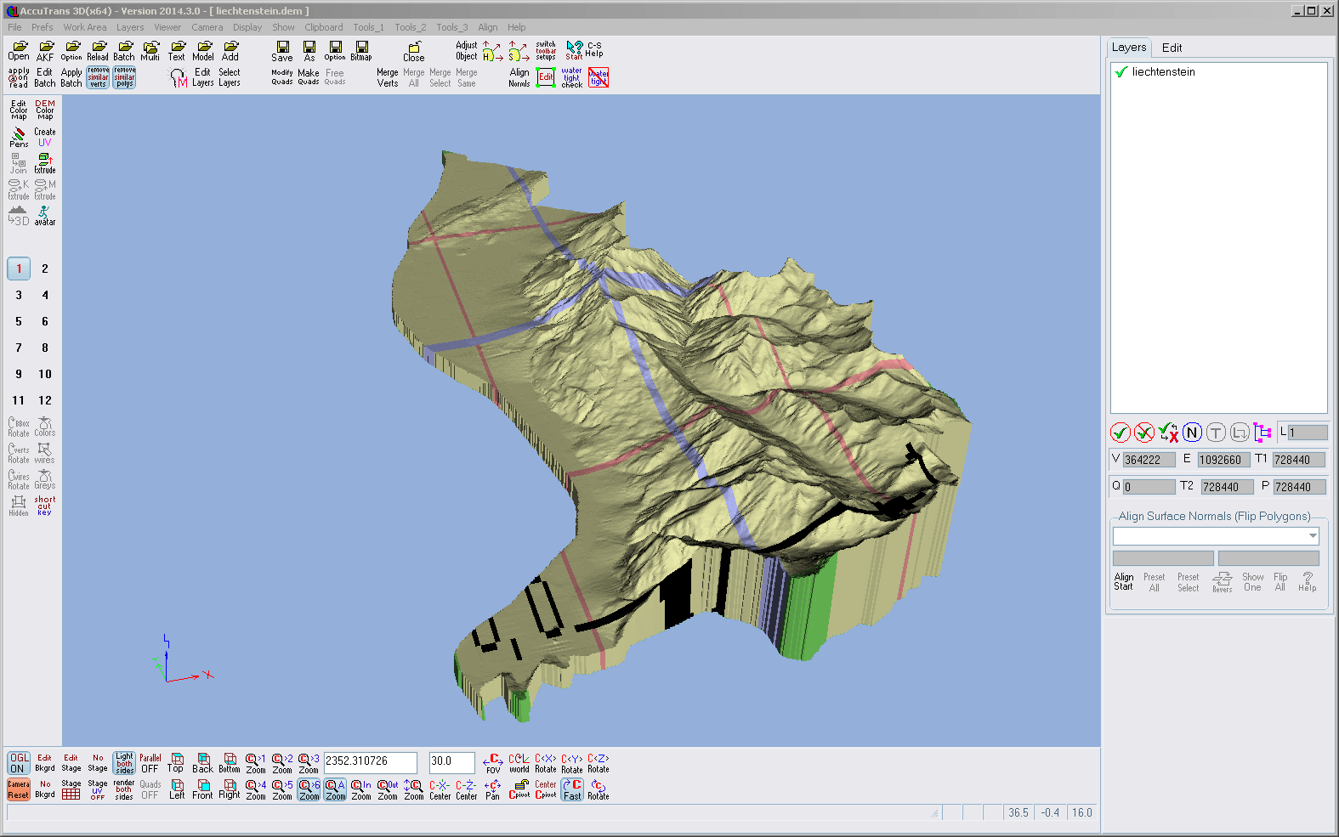Screen dimensions: 1339x837
Task: Select the Left view icon
Action: (176, 789)
